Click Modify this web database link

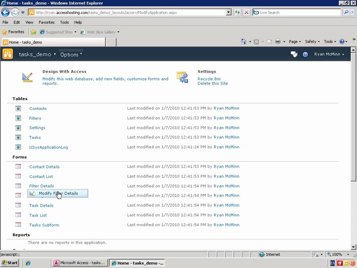(105, 81)
